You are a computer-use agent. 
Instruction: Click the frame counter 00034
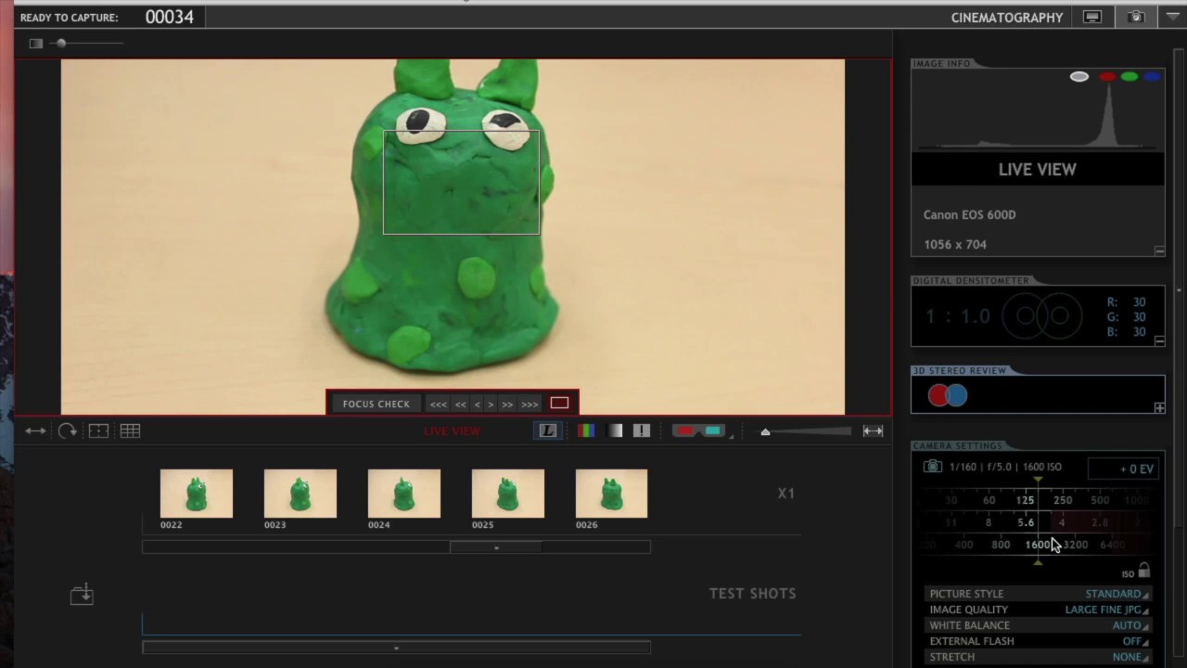pos(170,17)
